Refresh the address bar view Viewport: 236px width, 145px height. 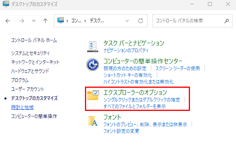(140, 21)
